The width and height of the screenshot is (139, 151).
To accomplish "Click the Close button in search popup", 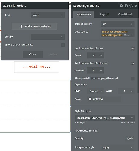I will (33, 54).
